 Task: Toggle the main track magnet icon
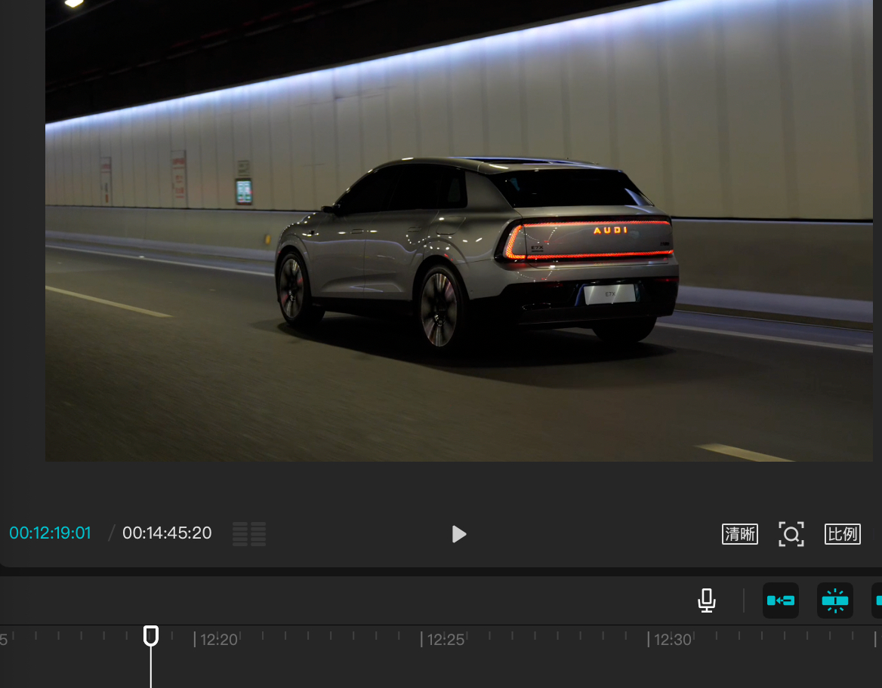tap(781, 600)
